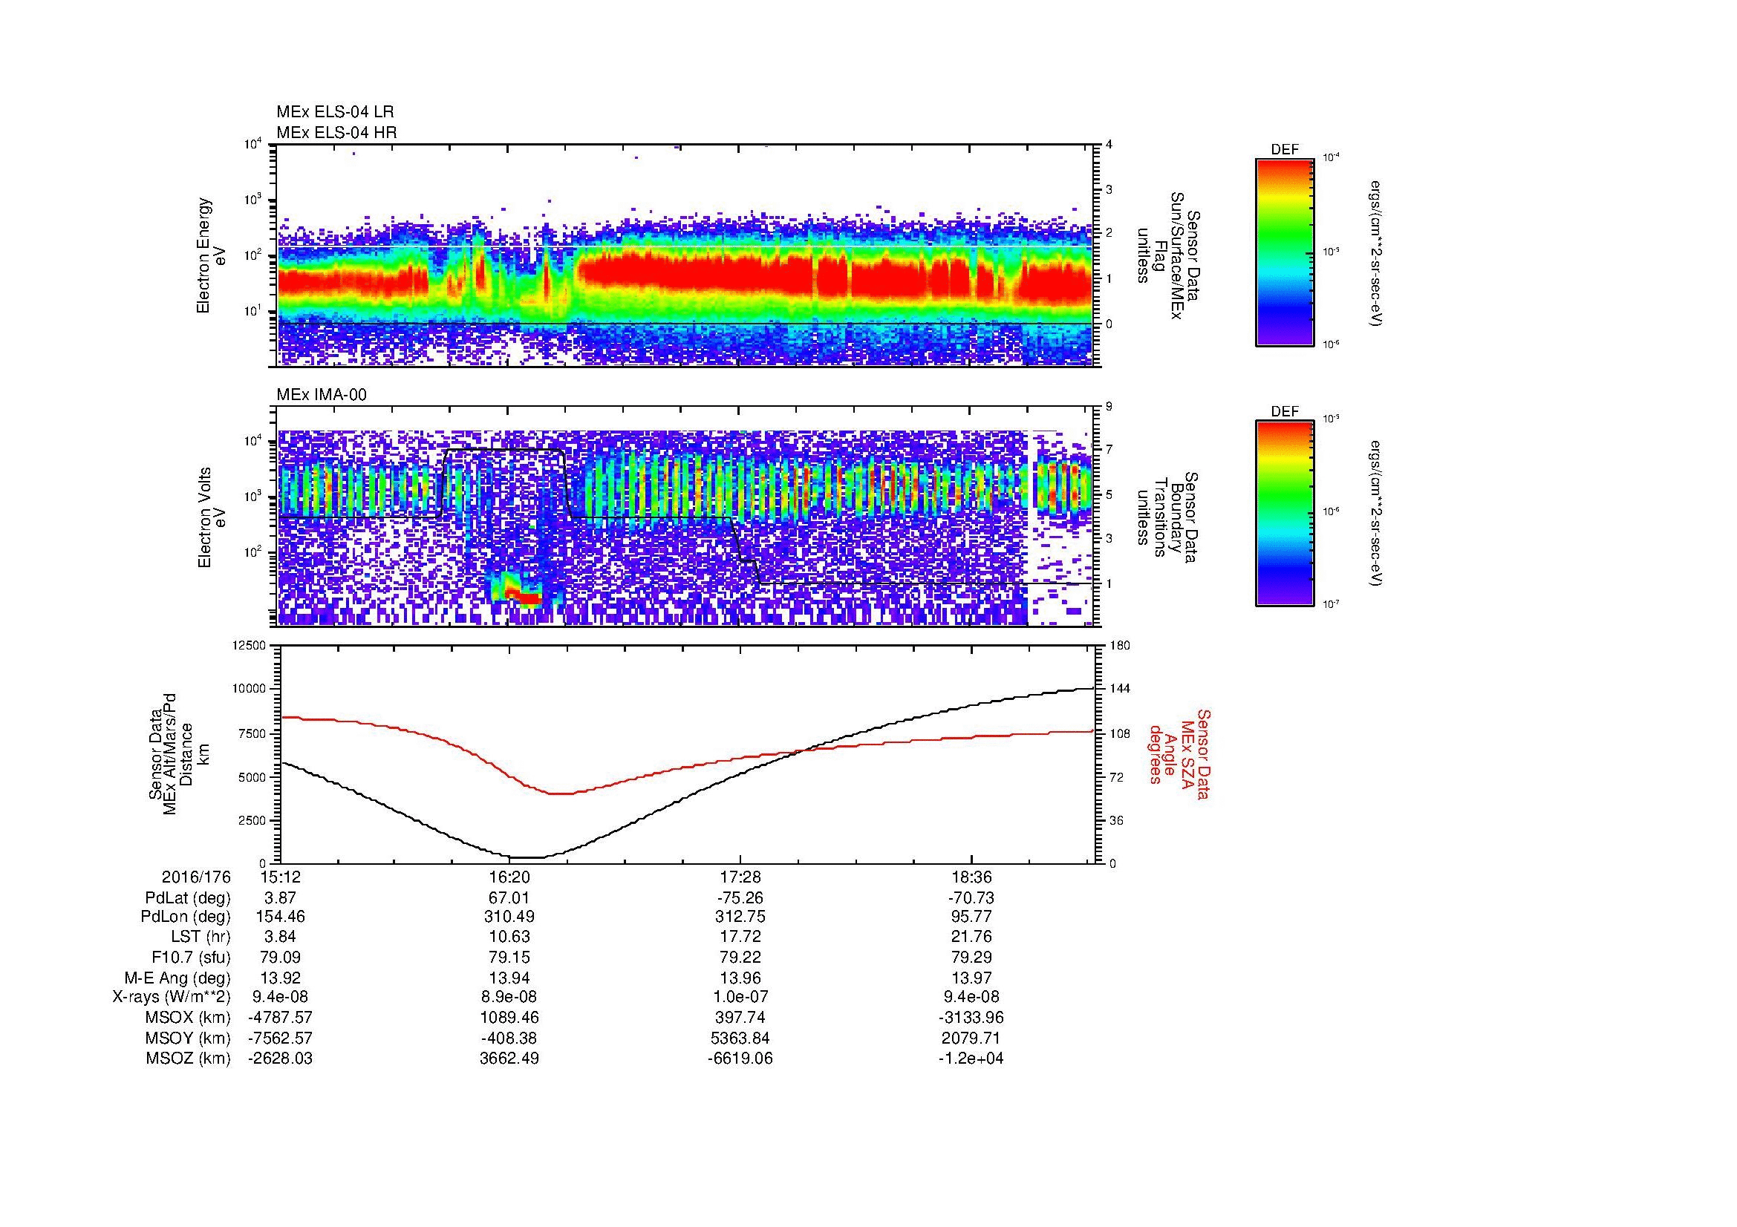
Task: Click the X-rays value '1.0e-07'
Action: 740,997
